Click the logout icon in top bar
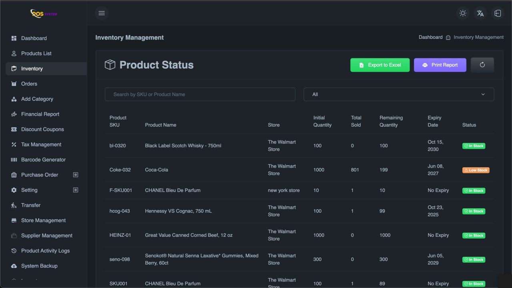The height and width of the screenshot is (288, 512). pos(498,13)
